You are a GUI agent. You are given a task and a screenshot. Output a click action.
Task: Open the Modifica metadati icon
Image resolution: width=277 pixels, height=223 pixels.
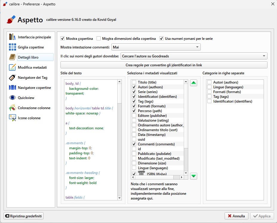coord(13,67)
